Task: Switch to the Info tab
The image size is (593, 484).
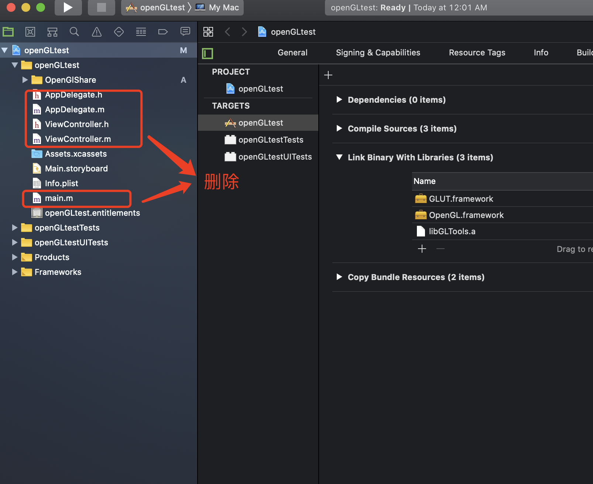Action: 541,52
